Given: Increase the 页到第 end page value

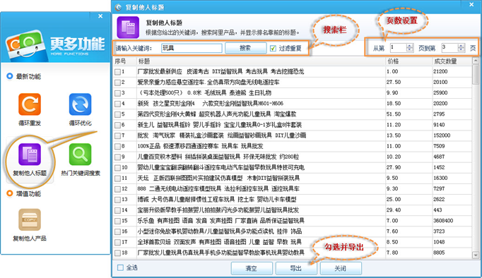Looking at the screenshot, I should [x=461, y=46].
